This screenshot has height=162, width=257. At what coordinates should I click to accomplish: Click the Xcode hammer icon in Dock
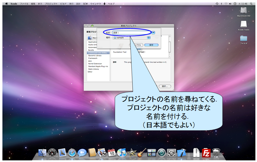(181, 153)
